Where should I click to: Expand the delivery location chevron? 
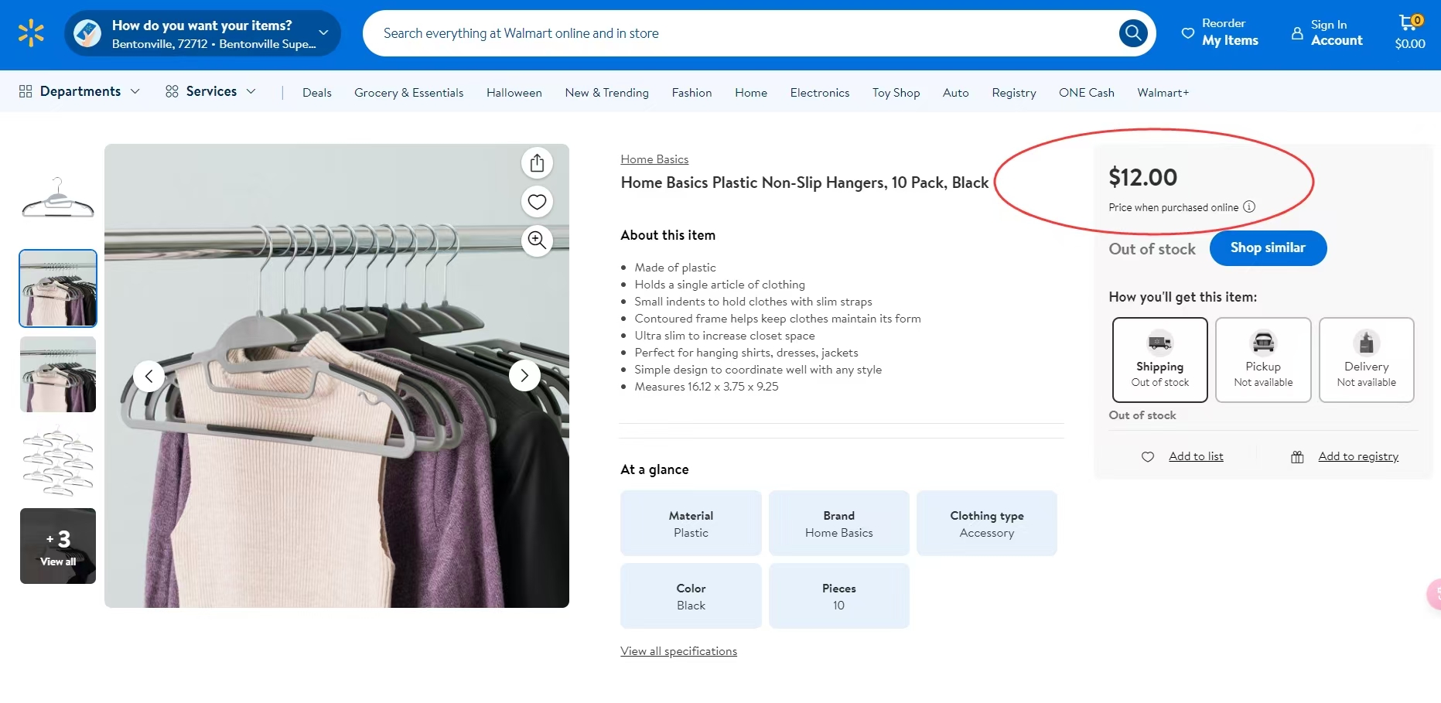tap(324, 32)
